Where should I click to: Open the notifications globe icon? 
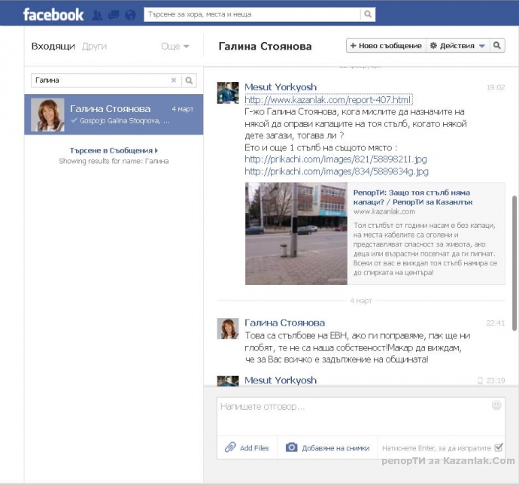click(130, 14)
